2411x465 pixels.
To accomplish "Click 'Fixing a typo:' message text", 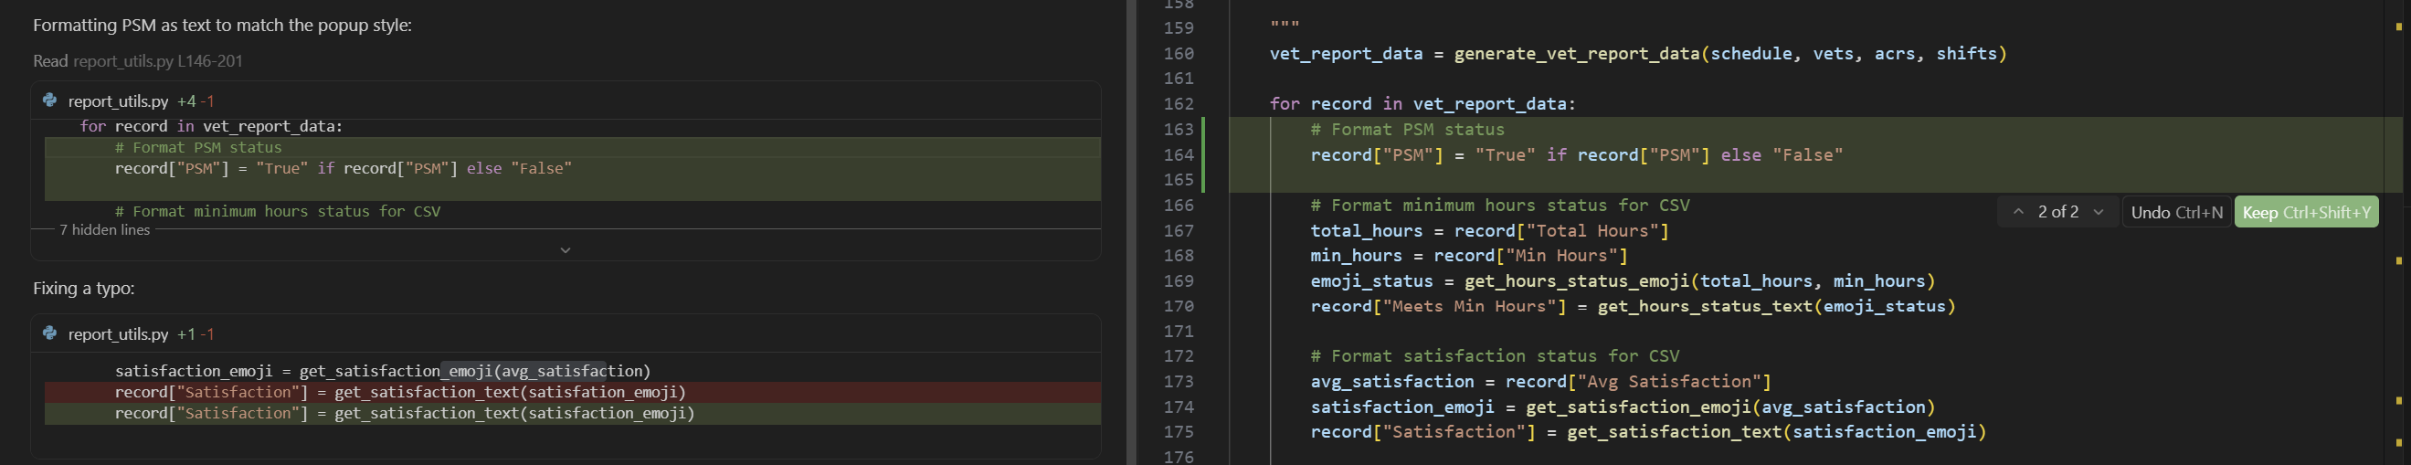I will [83, 288].
